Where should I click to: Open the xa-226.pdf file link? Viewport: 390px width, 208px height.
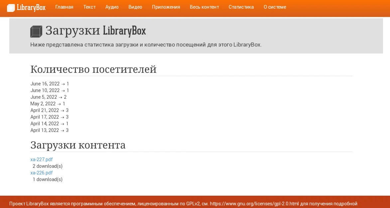click(x=42, y=173)
